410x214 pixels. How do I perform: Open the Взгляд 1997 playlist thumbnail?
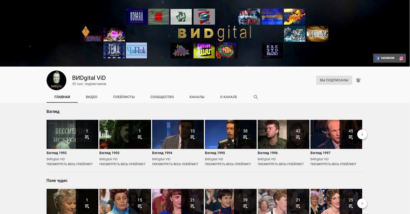336,134
